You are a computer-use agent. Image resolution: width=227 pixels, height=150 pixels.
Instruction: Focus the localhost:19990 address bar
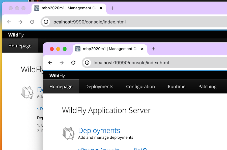[x=151, y=63]
